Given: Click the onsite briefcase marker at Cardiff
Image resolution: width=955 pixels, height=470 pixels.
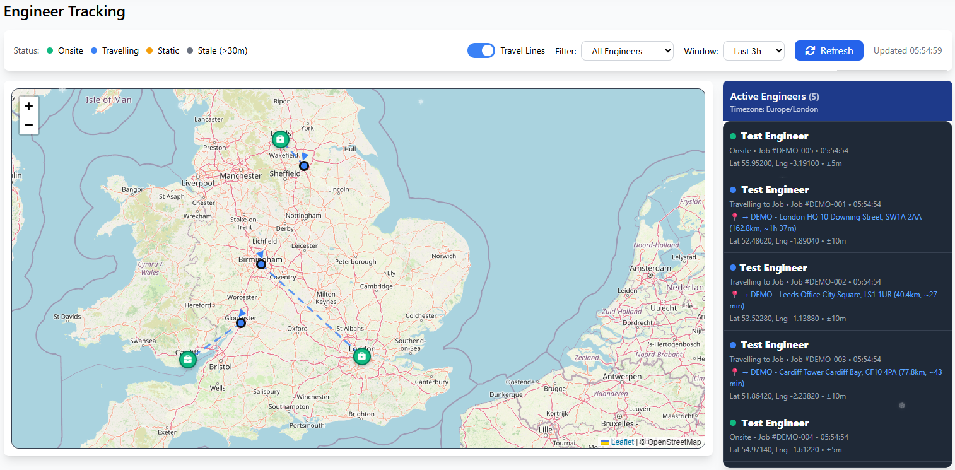Looking at the screenshot, I should tap(187, 360).
